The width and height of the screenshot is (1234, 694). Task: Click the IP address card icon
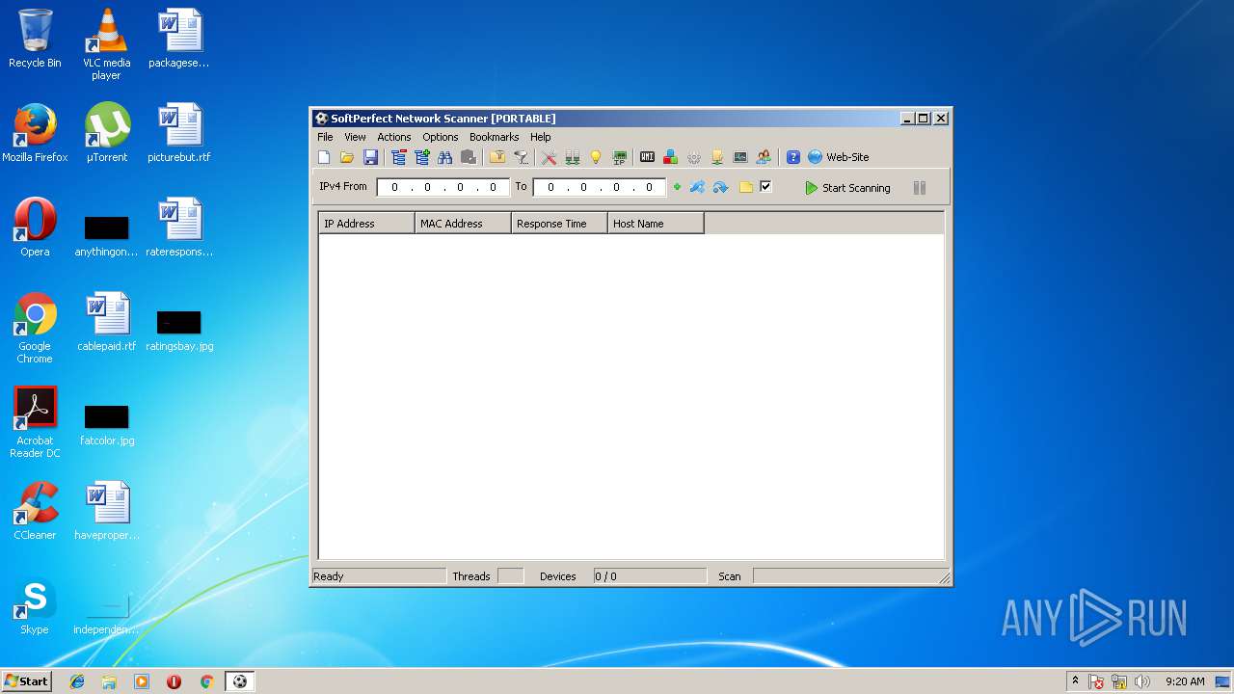click(619, 157)
